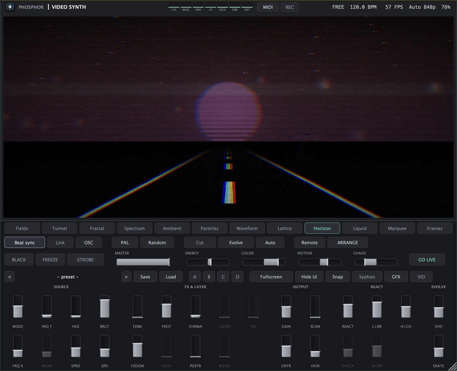Toggle FREEZE frame
Viewport: 457px width, 371px height.
50,260
